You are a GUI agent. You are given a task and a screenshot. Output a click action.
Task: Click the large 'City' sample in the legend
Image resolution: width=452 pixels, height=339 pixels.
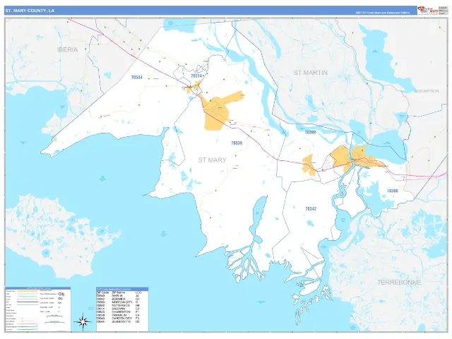[x=61, y=295]
